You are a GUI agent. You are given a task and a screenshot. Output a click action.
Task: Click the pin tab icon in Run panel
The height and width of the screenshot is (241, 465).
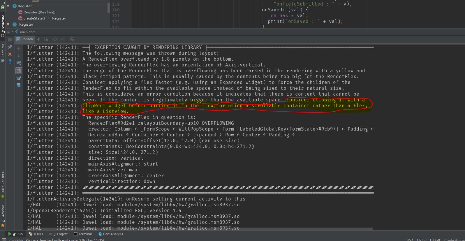click(x=10, y=47)
